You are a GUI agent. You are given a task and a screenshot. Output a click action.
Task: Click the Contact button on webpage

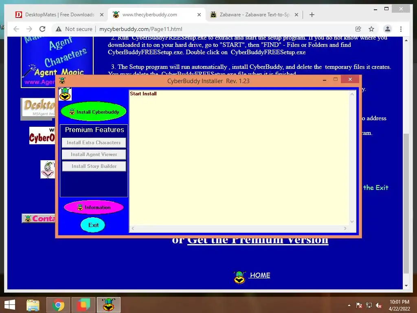pyautogui.click(x=39, y=218)
